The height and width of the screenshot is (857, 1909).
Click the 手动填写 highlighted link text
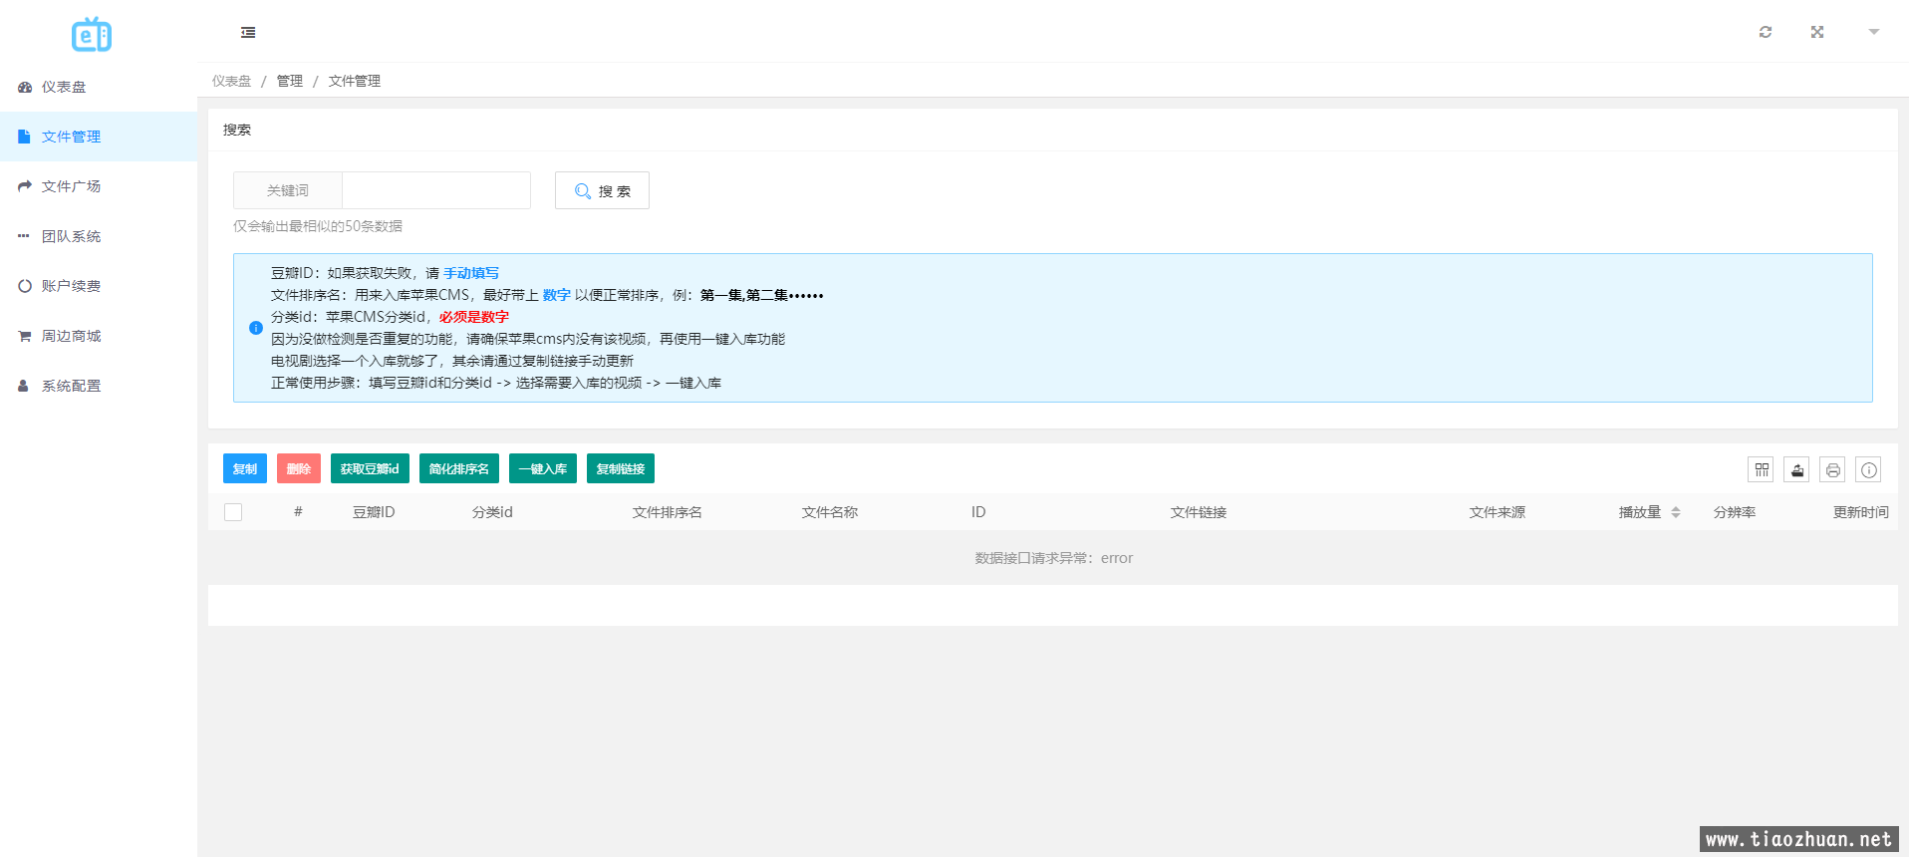[471, 273]
